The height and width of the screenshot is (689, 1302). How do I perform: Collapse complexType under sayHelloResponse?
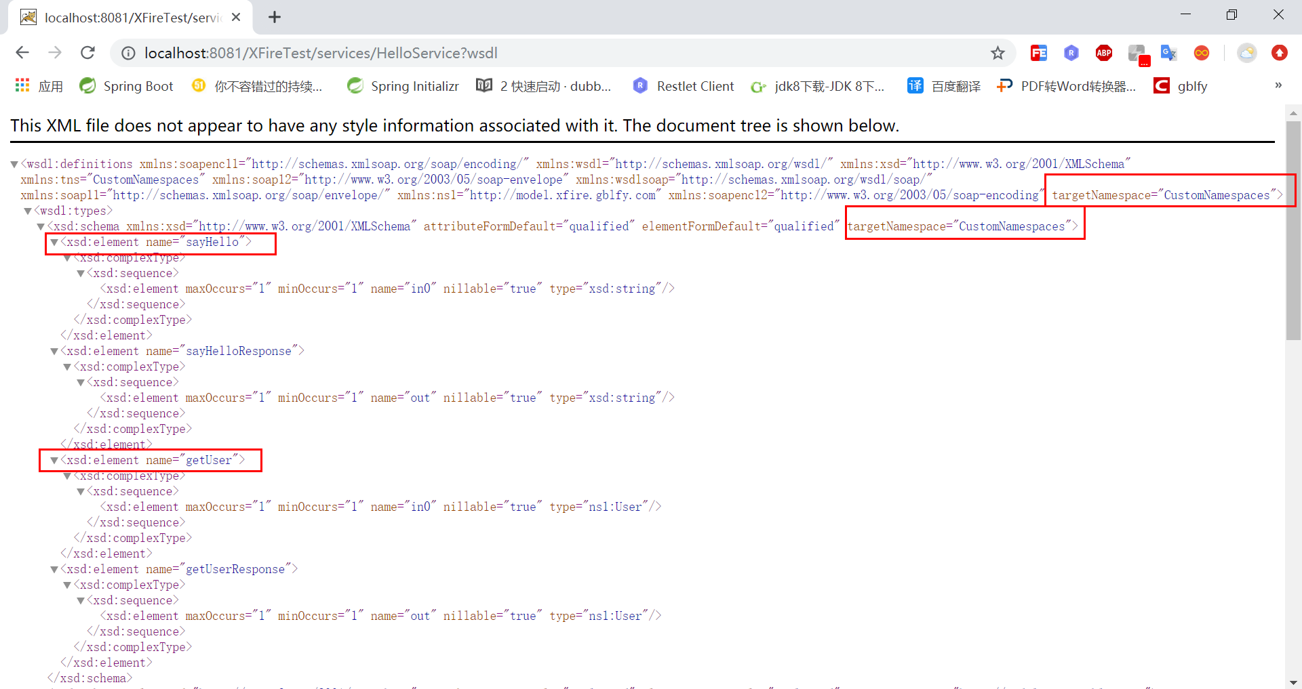[x=67, y=367]
